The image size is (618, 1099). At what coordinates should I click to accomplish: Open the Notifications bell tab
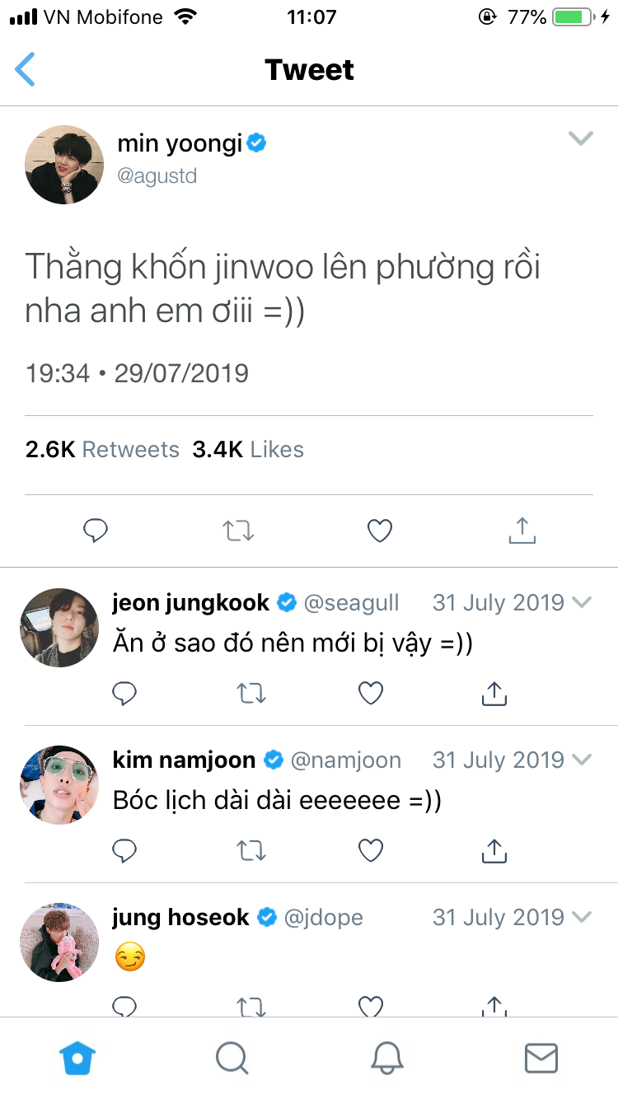click(x=386, y=1058)
